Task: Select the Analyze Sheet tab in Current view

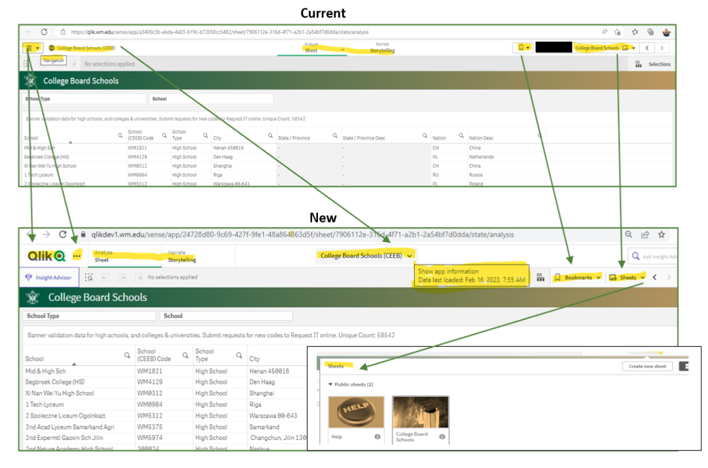Action: [x=311, y=48]
